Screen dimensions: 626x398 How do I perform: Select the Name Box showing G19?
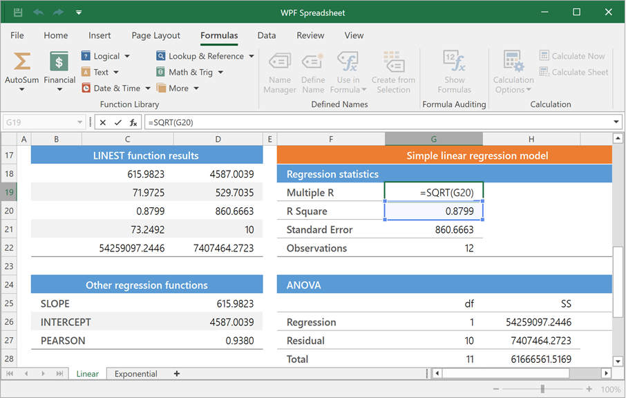[x=38, y=122]
